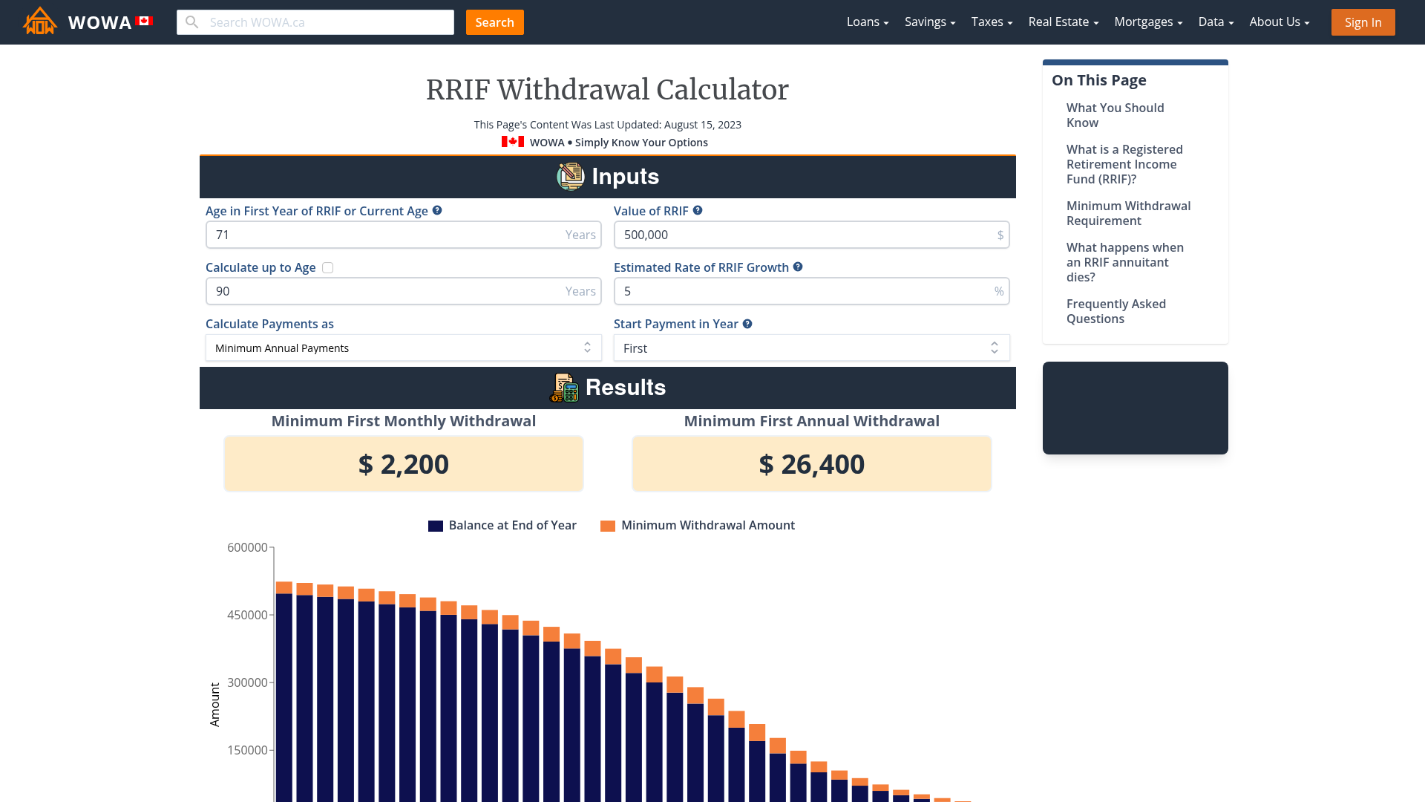Enable the Calculate up to Age checkbox
Viewport: 1425px width, 802px height.
click(327, 267)
